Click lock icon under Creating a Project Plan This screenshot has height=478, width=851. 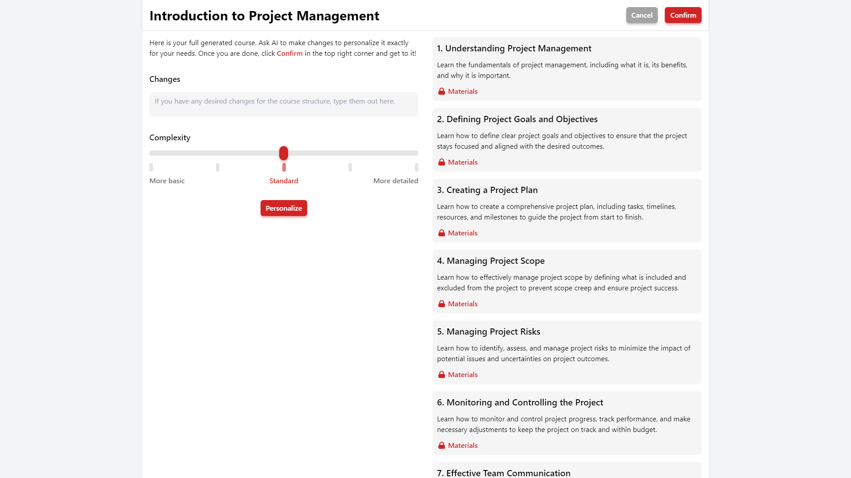pos(441,233)
